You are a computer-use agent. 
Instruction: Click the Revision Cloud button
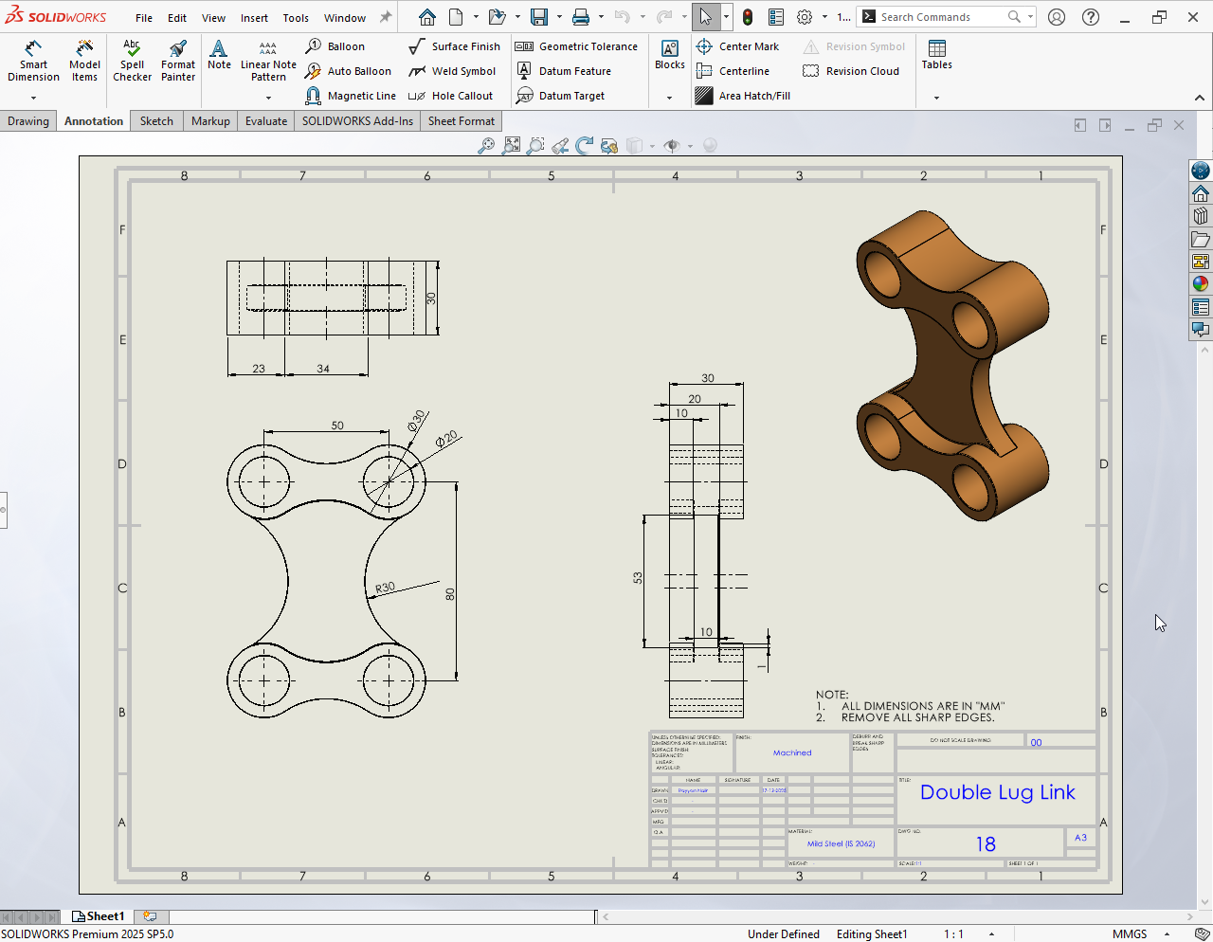point(851,71)
